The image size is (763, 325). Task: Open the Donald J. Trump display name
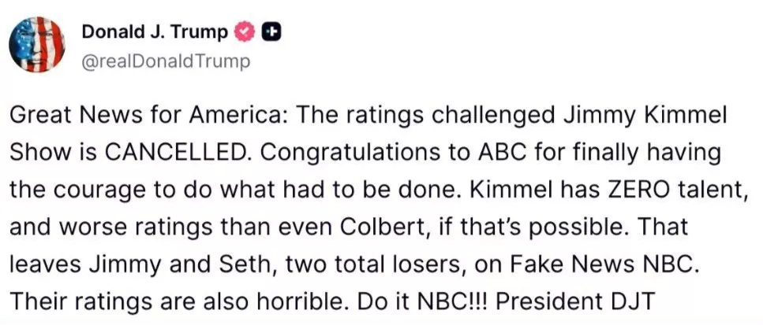(x=155, y=31)
